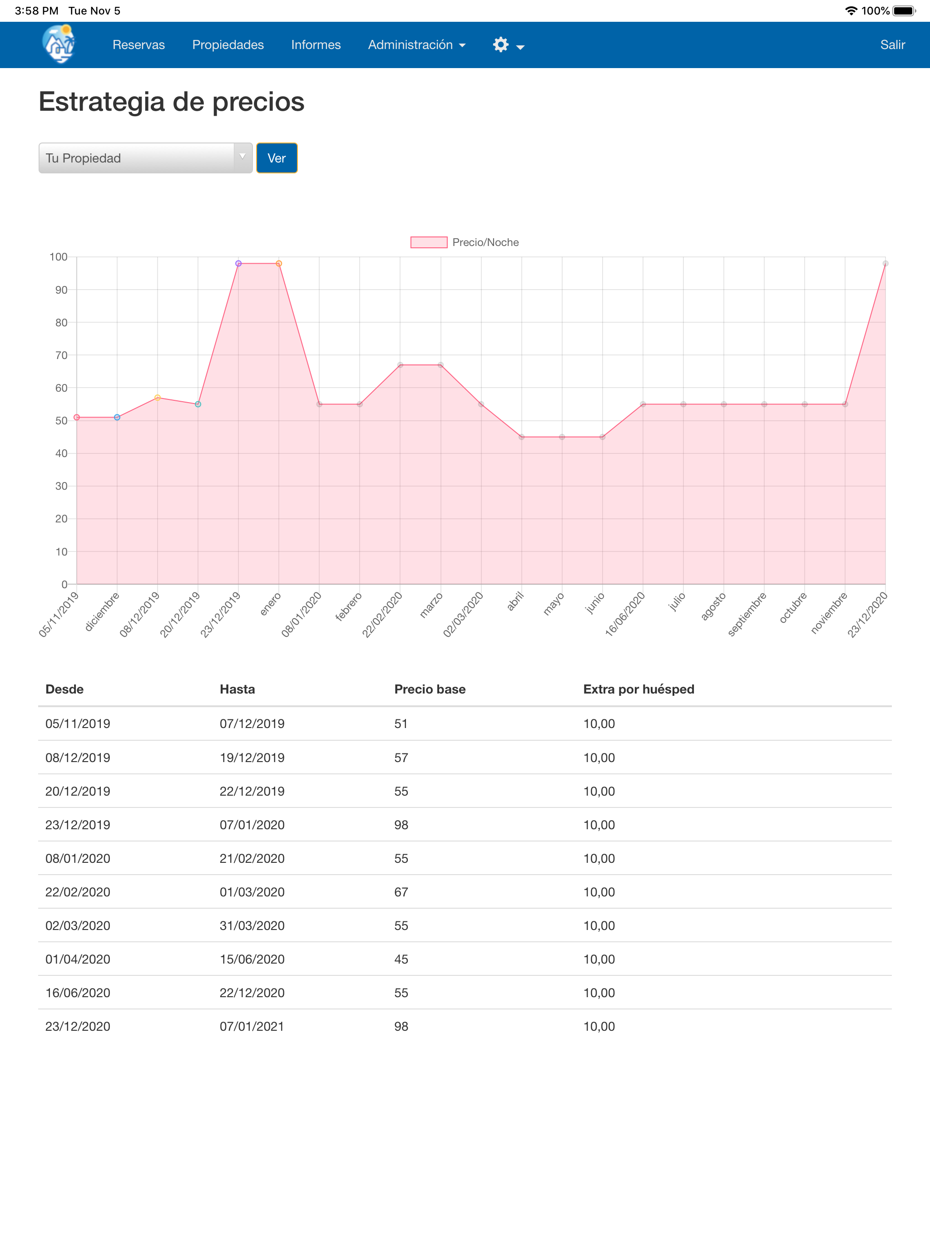
Task: Click the price 67 cell
Action: 401,892
